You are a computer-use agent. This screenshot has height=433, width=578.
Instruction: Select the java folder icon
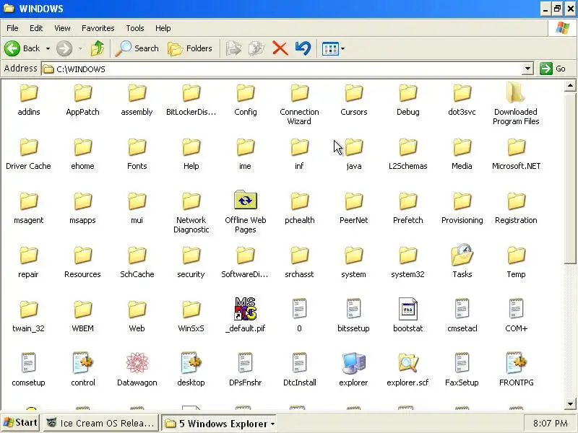[x=354, y=147]
